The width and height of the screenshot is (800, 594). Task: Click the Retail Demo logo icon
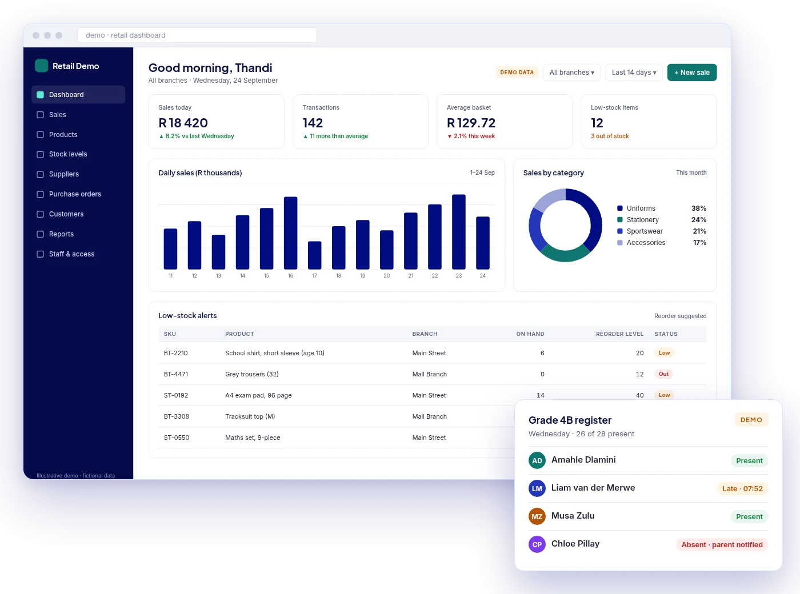coord(41,66)
